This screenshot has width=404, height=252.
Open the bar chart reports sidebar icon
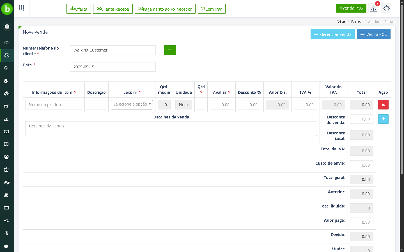coord(6,119)
